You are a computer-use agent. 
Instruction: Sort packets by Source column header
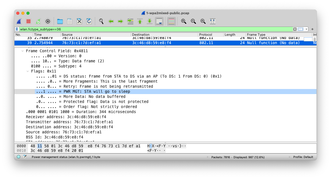click(x=67, y=35)
